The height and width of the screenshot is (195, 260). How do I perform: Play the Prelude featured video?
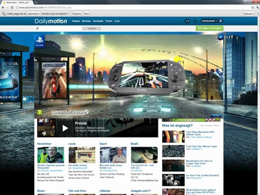(x=65, y=128)
